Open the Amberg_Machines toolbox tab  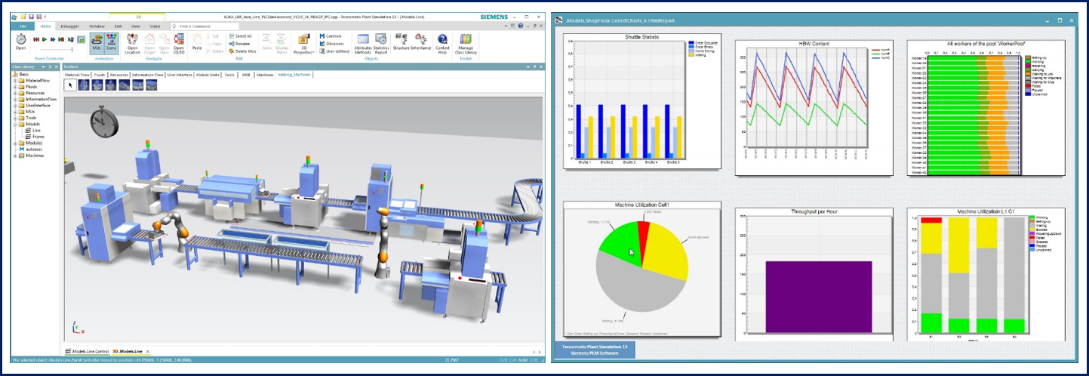pos(294,75)
